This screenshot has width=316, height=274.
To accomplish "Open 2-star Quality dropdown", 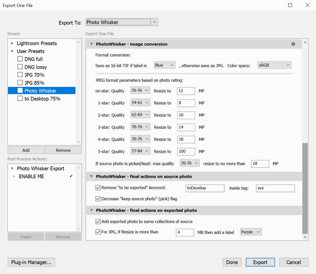I will [x=140, y=115].
